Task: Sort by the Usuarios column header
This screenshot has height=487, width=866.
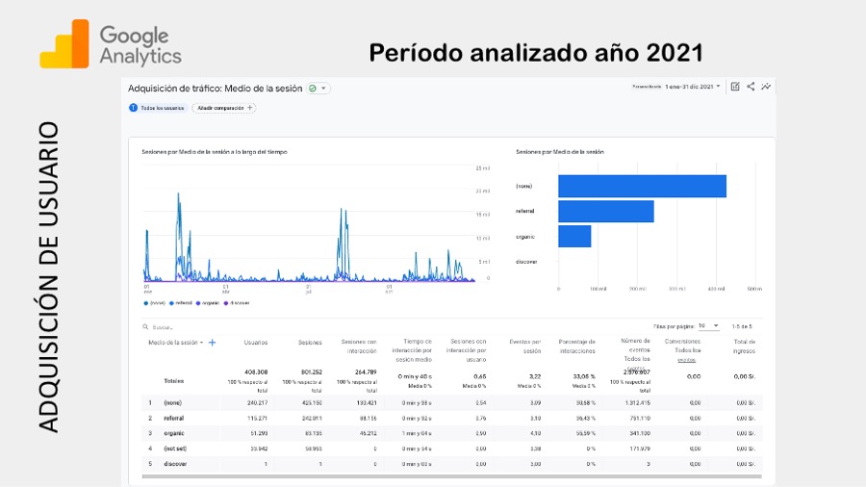Action: click(255, 342)
